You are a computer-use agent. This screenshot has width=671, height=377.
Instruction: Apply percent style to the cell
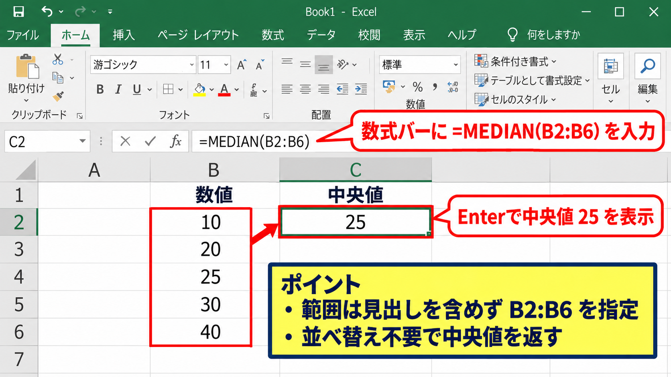pyautogui.click(x=417, y=87)
